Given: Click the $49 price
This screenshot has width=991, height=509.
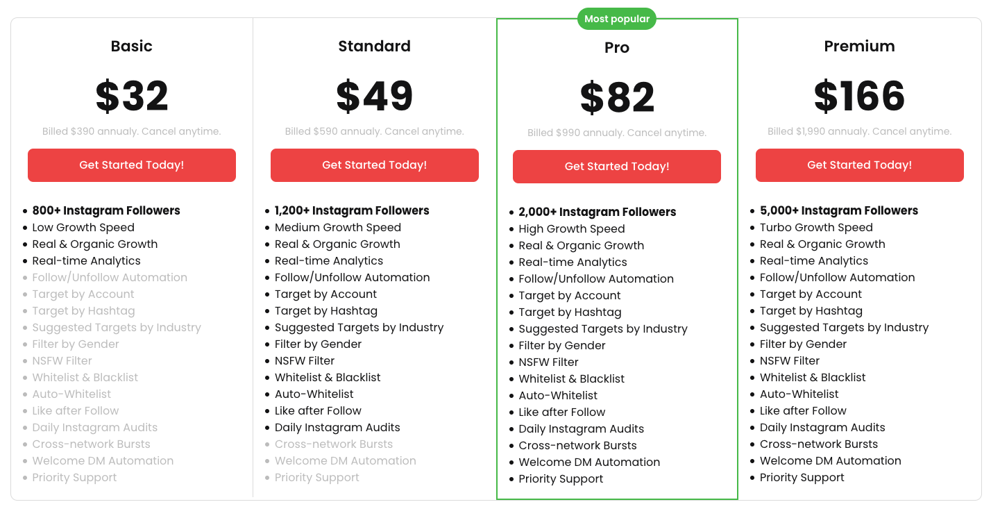Looking at the screenshot, I should [x=374, y=96].
